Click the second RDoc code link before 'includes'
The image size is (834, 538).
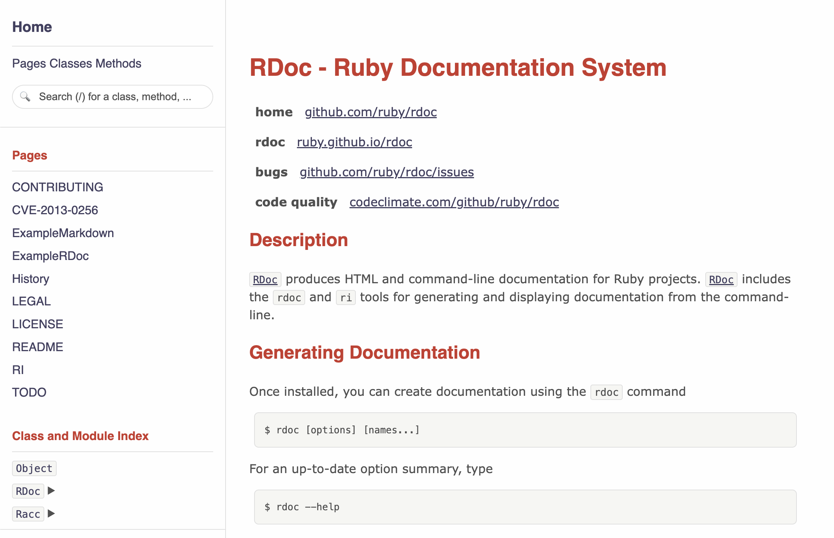[721, 280]
